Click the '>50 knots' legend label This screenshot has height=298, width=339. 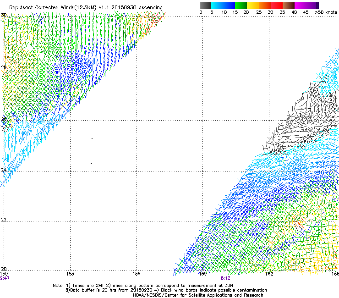(326, 12)
